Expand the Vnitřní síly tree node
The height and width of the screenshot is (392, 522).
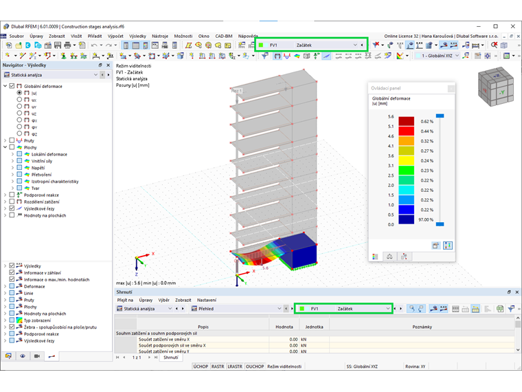[x=12, y=161]
